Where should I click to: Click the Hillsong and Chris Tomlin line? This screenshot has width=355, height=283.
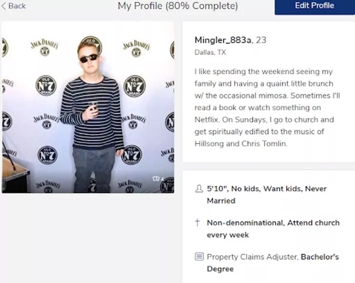[241, 143]
